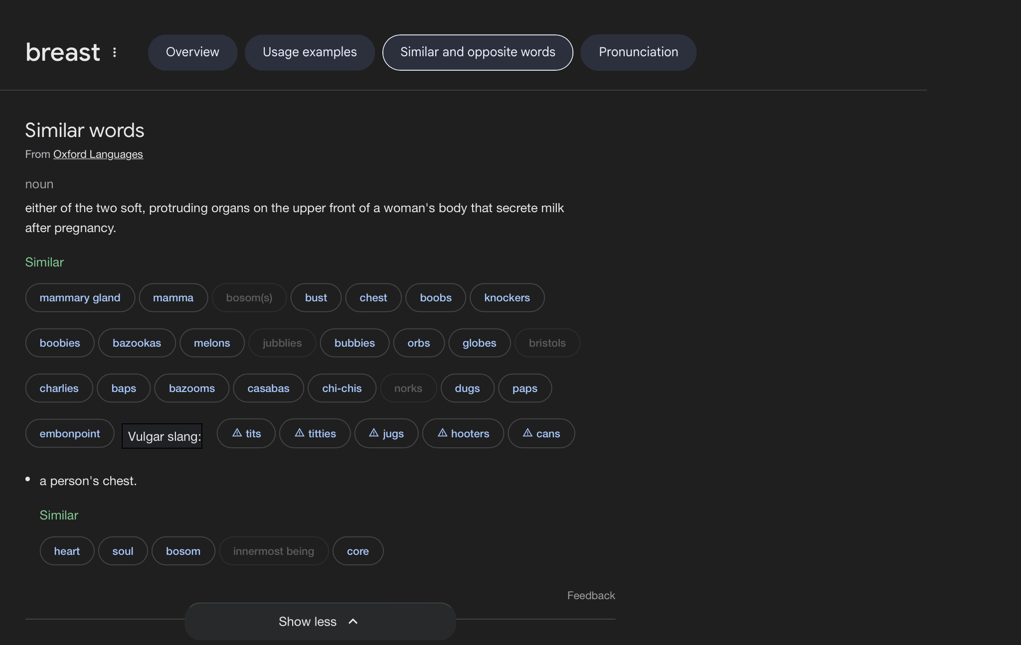Image resolution: width=1021 pixels, height=645 pixels.
Task: Click the mammary gland synonym chip
Action: click(x=80, y=298)
